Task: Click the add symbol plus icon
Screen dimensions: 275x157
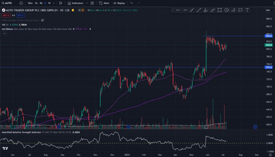Action: click(x=21, y=3)
